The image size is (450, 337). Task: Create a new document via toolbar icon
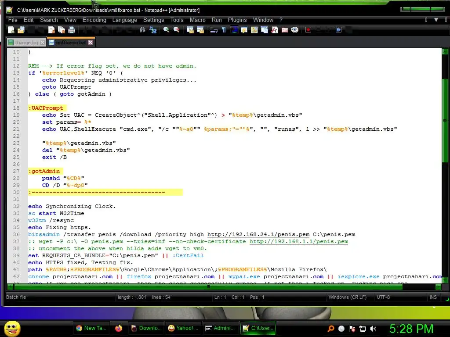coord(11,30)
